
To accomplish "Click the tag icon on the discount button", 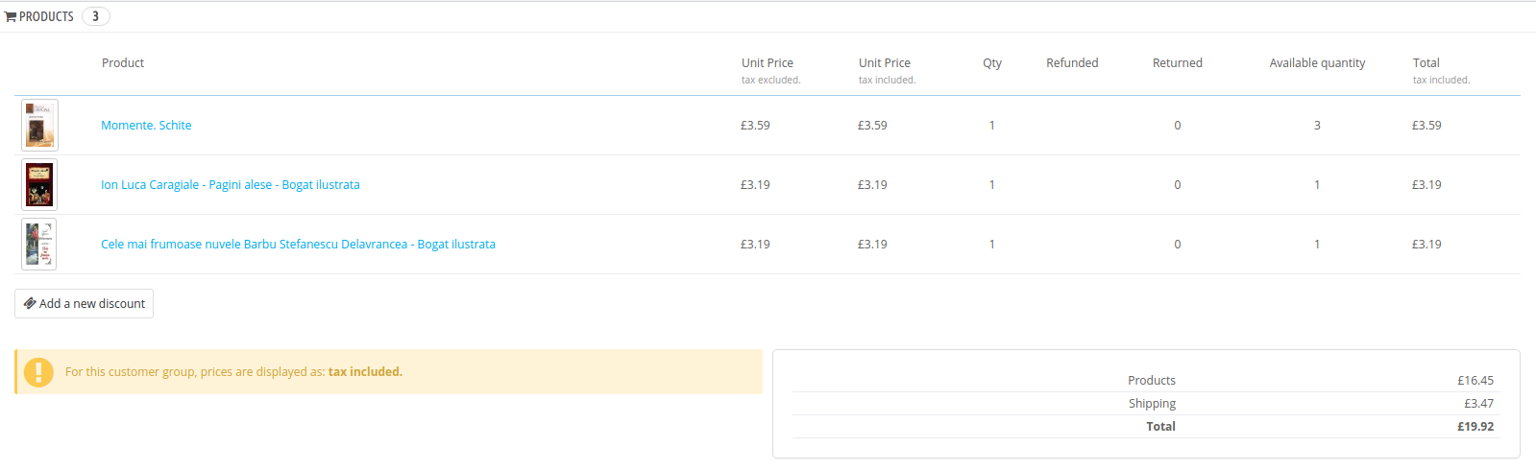I will point(30,303).
